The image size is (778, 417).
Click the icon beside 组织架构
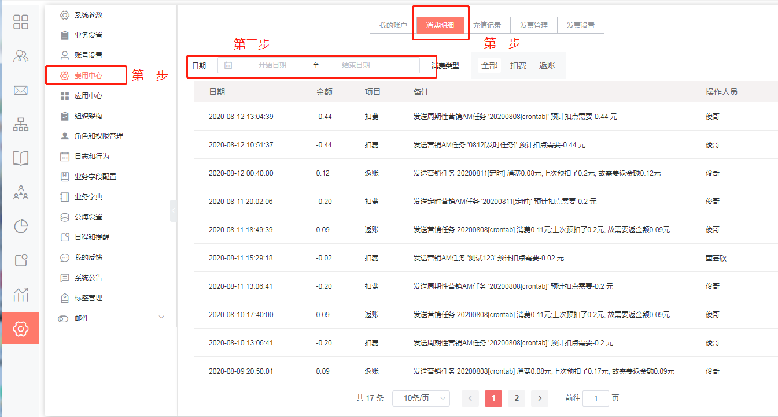coord(65,116)
